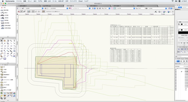
Task: Open the Apple menu
Action: (3, 1)
